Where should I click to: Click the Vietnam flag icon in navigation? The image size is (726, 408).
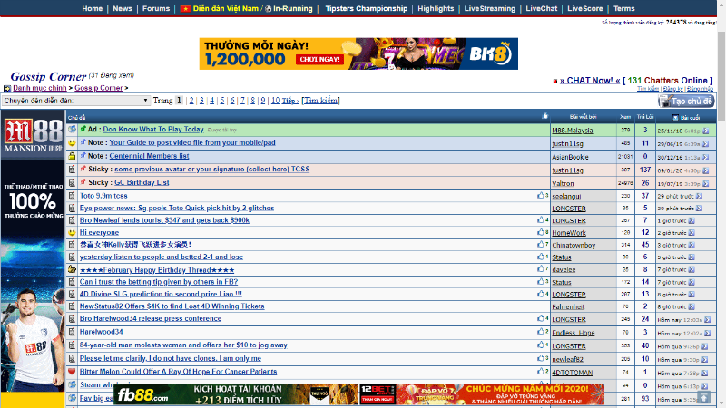tap(185, 9)
